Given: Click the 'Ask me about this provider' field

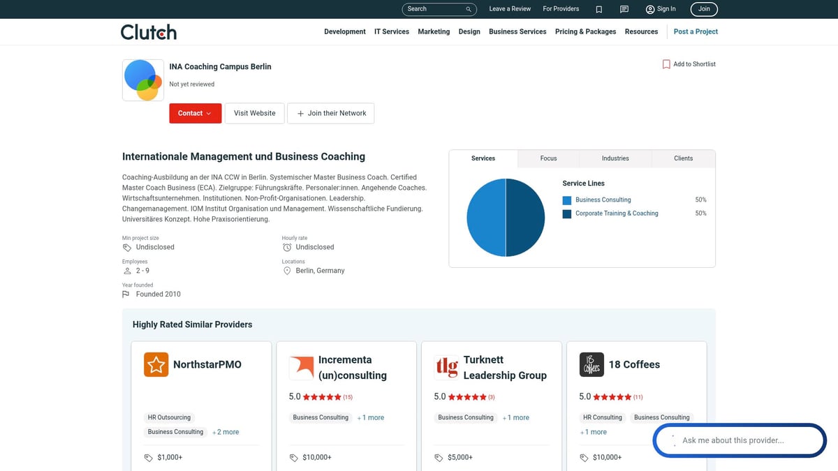Looking at the screenshot, I should [739, 440].
